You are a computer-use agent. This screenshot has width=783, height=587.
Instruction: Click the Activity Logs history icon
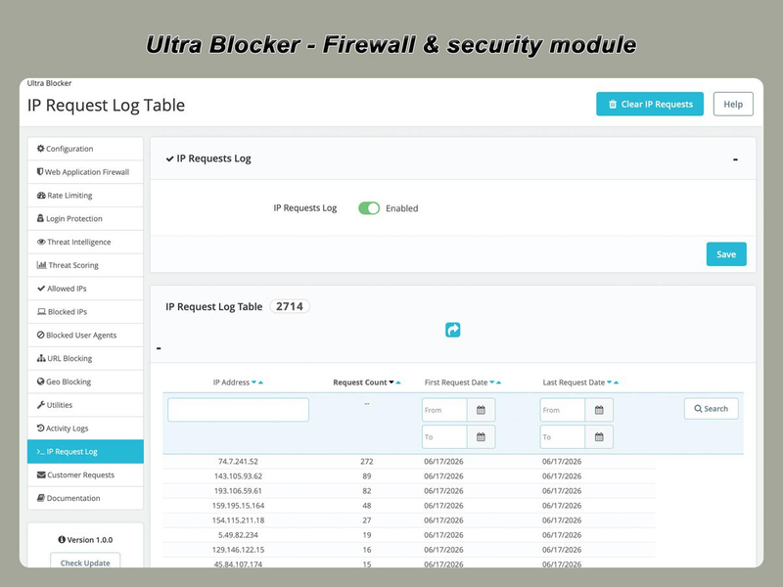[40, 428]
